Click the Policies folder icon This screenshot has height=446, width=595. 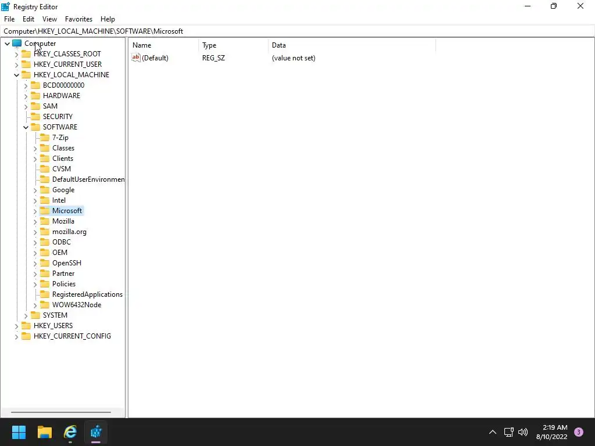coord(45,283)
